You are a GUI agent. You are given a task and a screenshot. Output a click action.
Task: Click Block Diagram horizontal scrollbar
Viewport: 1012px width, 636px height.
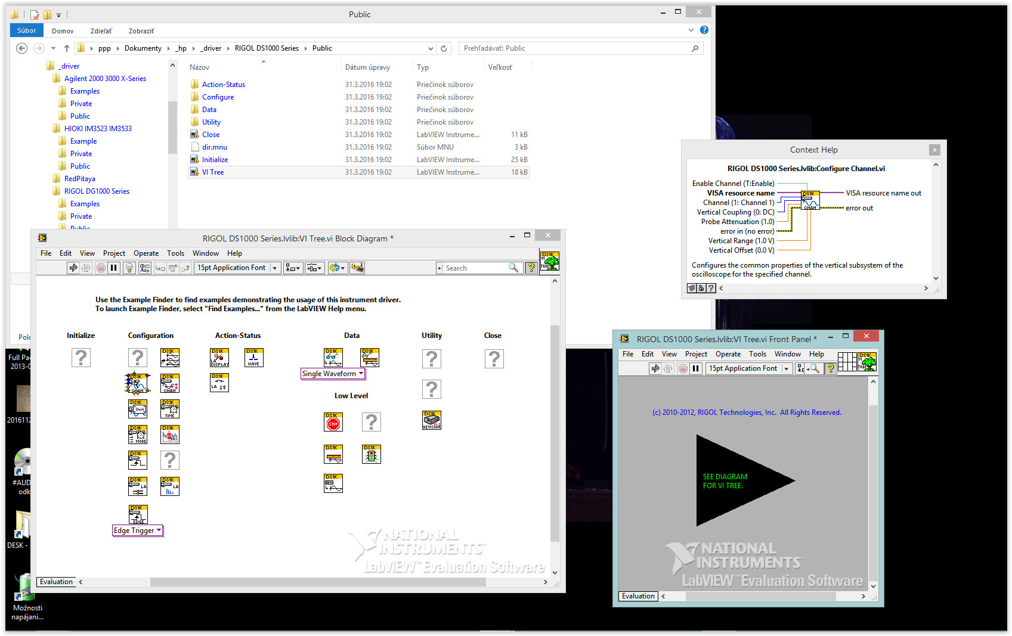317,582
